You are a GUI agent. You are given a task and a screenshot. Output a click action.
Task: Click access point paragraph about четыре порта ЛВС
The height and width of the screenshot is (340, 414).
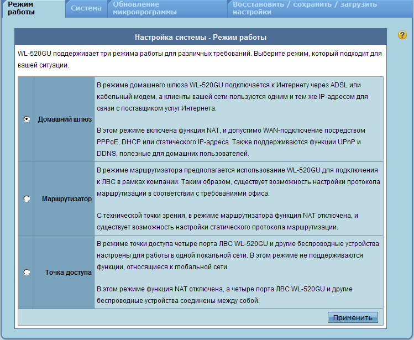coord(238,255)
